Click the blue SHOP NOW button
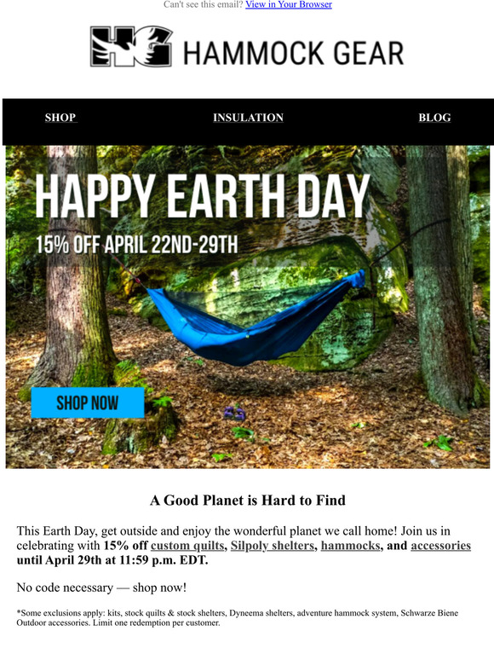This screenshot has width=494, height=660. [x=88, y=402]
